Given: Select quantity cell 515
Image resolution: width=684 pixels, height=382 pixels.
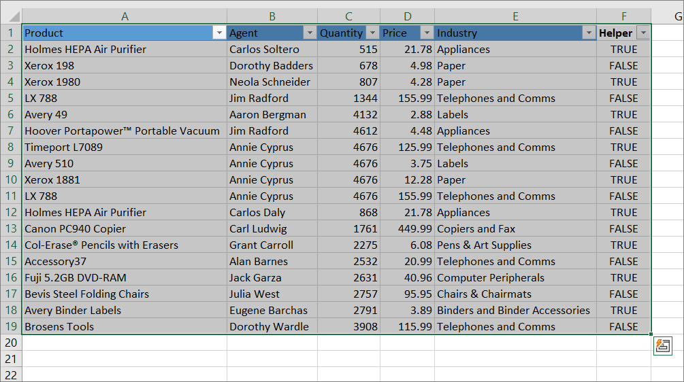Looking at the screenshot, I should [349, 49].
